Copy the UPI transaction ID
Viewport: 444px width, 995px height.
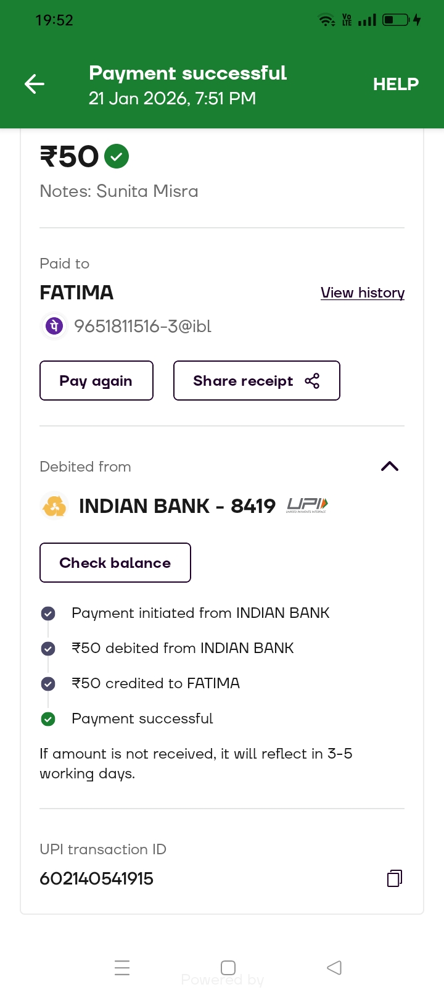click(395, 878)
